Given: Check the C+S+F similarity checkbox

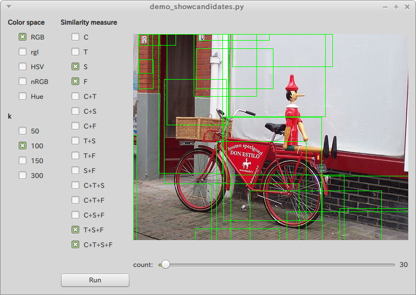Looking at the screenshot, I should pyautogui.click(x=75, y=215).
